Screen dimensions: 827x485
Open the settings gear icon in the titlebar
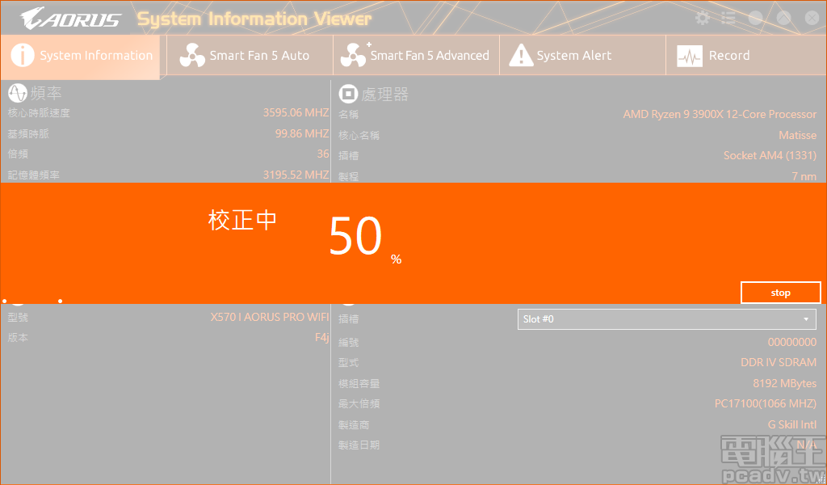pyautogui.click(x=702, y=17)
